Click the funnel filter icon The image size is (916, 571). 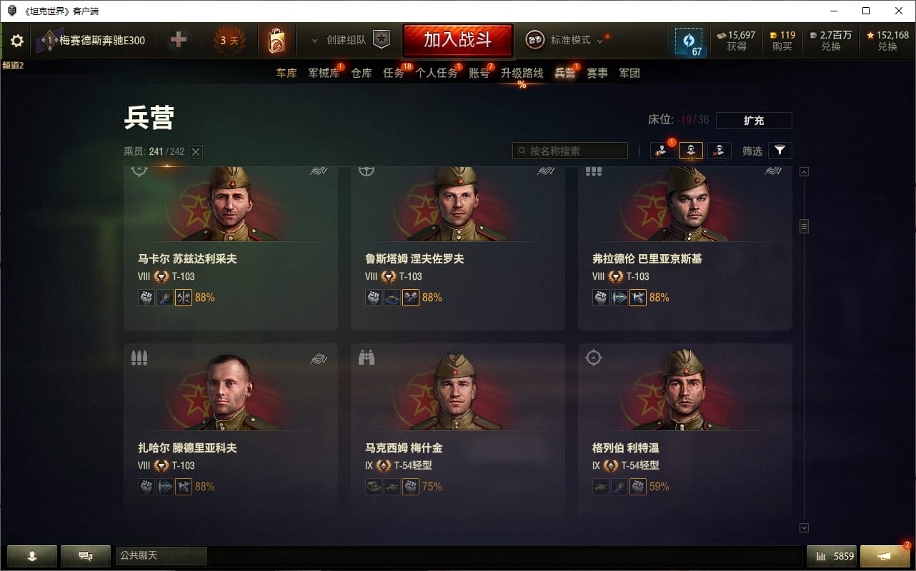(x=780, y=151)
